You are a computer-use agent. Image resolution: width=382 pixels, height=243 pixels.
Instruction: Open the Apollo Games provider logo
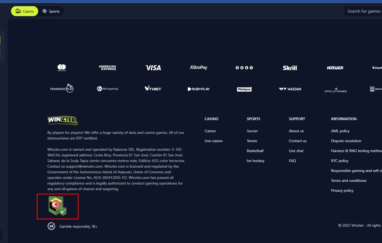336,90
